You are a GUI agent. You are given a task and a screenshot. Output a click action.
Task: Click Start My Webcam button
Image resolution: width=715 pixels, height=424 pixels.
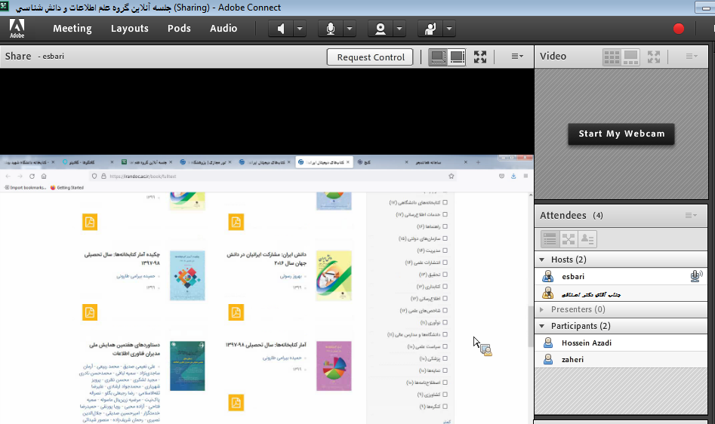(x=621, y=134)
